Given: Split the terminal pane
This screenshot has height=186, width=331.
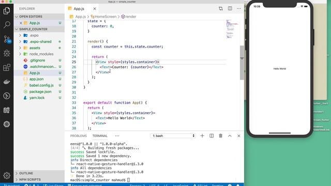Looking at the screenshot, I should [x=212, y=136].
